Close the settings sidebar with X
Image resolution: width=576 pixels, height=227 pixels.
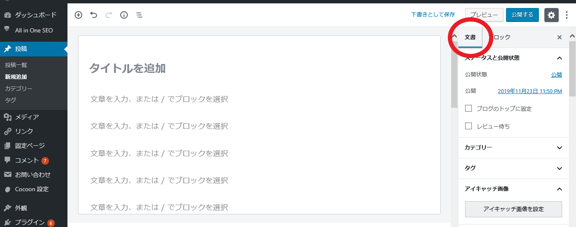tap(560, 37)
